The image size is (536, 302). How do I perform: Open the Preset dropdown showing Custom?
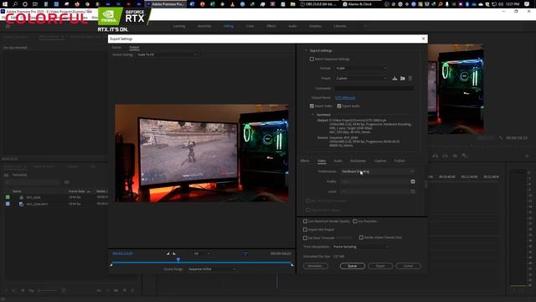(361, 78)
